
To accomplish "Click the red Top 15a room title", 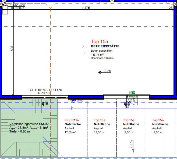I will [99, 41].
